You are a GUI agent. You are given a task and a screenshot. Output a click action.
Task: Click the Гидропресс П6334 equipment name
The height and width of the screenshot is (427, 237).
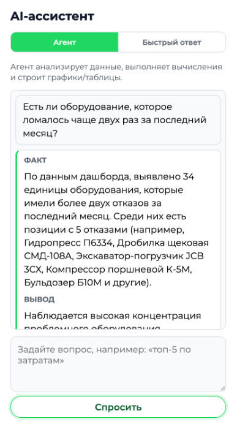69,243
